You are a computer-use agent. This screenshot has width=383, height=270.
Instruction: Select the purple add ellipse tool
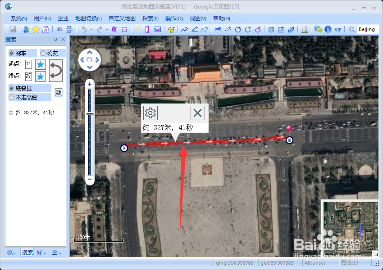pyautogui.click(x=258, y=30)
